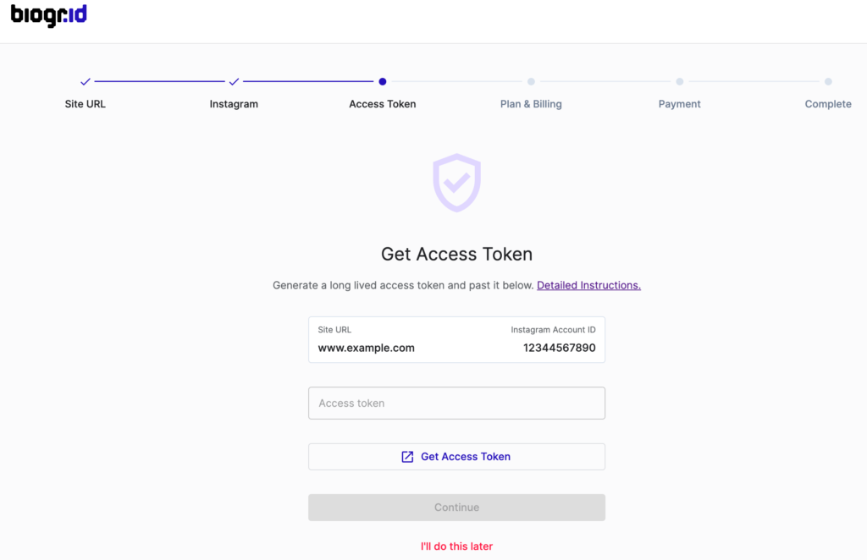Click the external link icon on Get Access Token
Image resolution: width=867 pixels, height=560 pixels.
407,457
